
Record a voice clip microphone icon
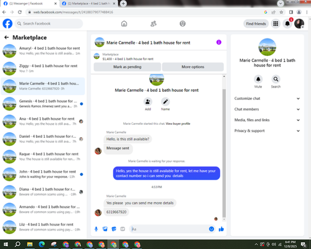tap(96, 229)
